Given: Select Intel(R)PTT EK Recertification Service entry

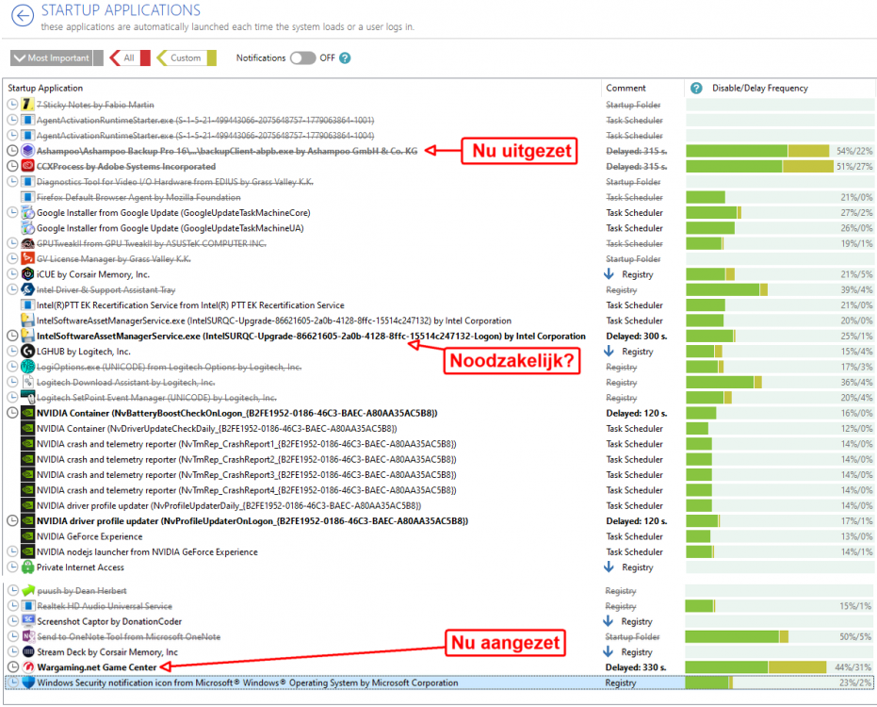Looking at the screenshot, I should (190, 305).
